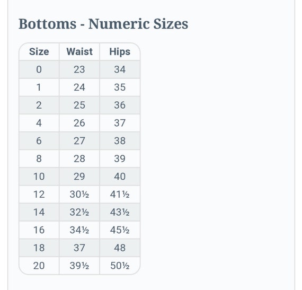Select the size 12 cell

pos(39,194)
